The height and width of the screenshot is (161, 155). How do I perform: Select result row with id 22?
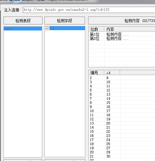pyautogui.click(x=122, y=131)
